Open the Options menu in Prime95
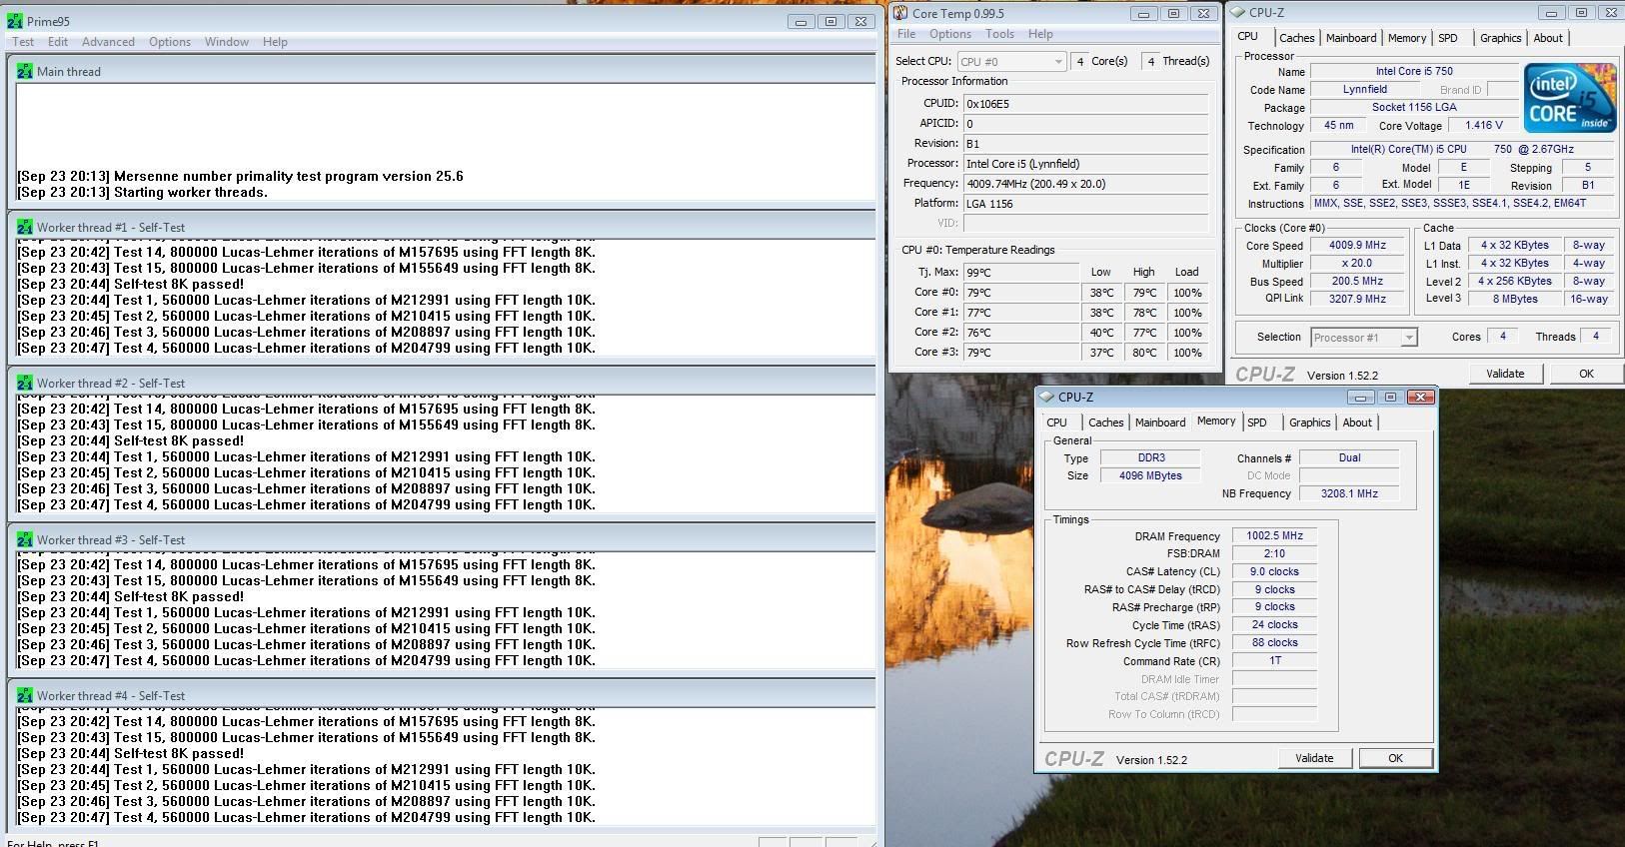1625x847 pixels. pyautogui.click(x=170, y=42)
